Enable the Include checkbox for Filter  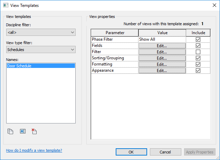[x=198, y=52]
